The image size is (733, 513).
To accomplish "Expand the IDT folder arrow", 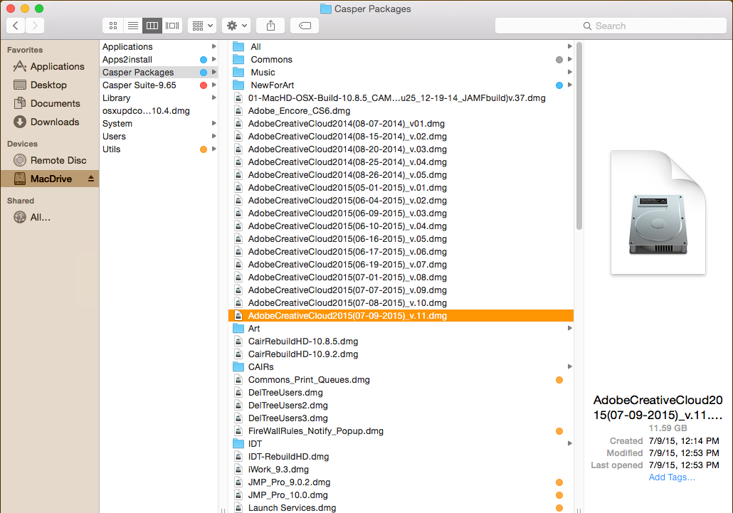I will pyautogui.click(x=569, y=443).
